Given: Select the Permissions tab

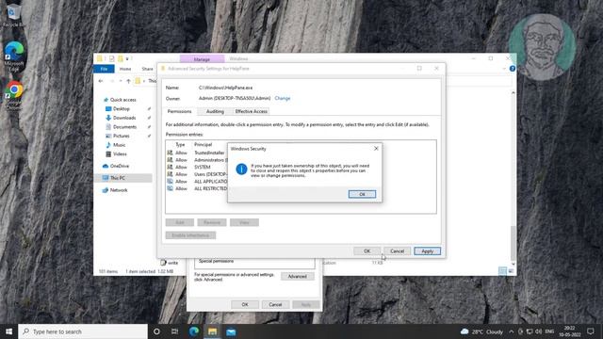Looking at the screenshot, I should [x=179, y=111].
